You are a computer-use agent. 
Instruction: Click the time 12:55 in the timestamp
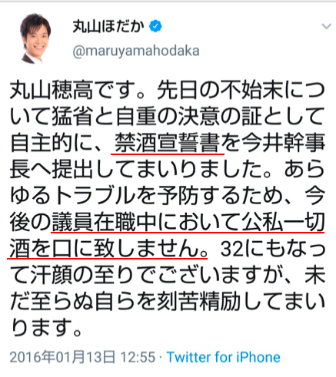[x=138, y=357]
